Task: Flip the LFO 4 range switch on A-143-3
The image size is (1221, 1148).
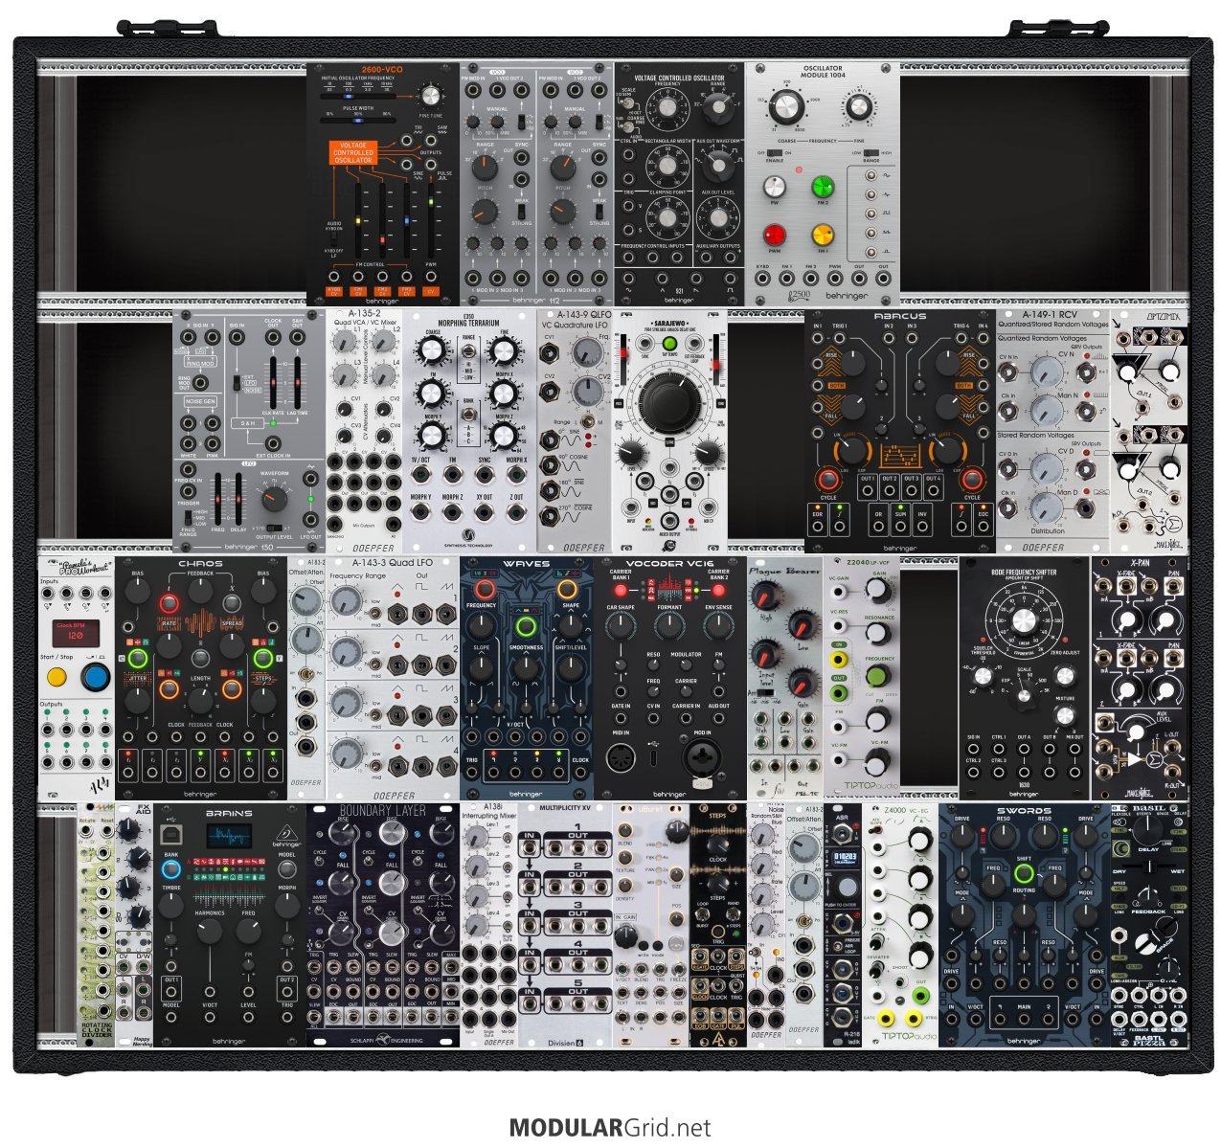Action: pyautogui.click(x=377, y=764)
